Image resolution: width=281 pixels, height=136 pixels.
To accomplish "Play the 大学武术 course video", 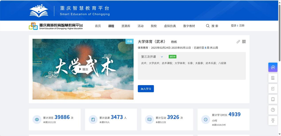I will [84, 69].
